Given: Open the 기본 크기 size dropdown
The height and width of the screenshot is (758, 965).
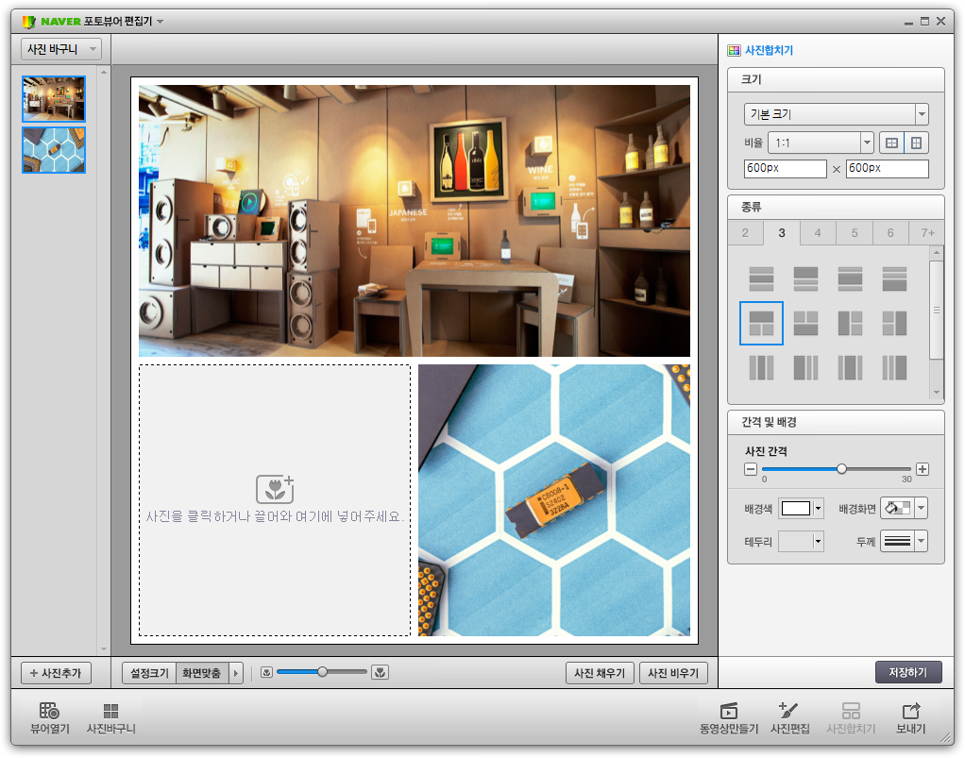Looking at the screenshot, I should click(836, 114).
